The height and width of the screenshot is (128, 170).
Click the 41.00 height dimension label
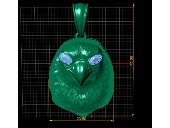click(131, 61)
